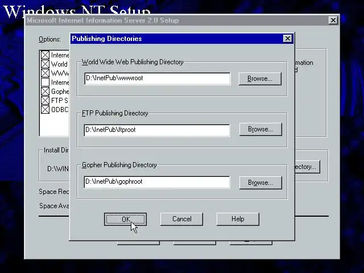Click the Space Rec label text
Screen dimensions: 364x273
point(54,192)
